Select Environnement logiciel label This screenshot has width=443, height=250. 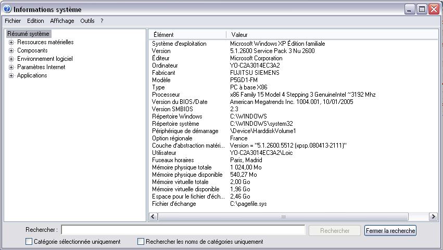pos(45,59)
